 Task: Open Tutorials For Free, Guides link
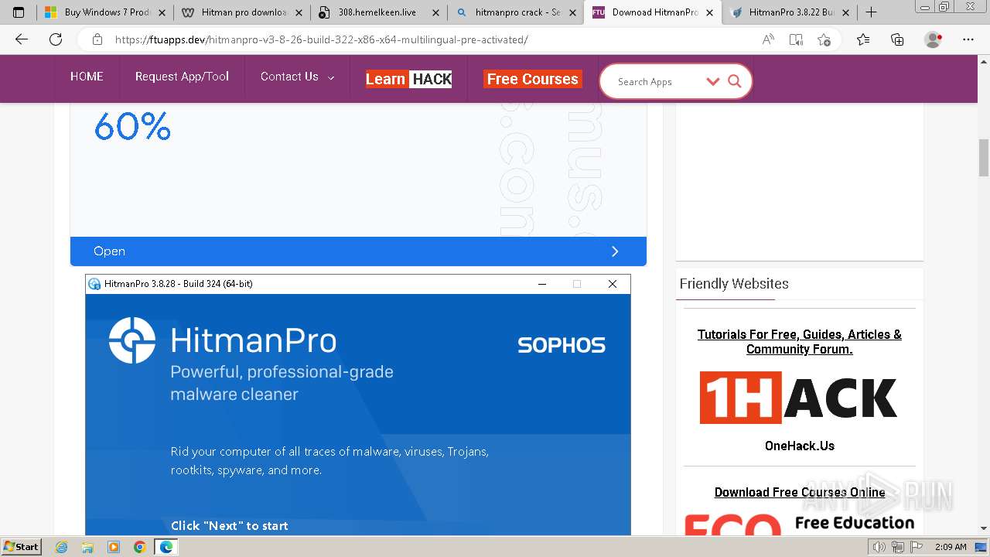tap(799, 341)
